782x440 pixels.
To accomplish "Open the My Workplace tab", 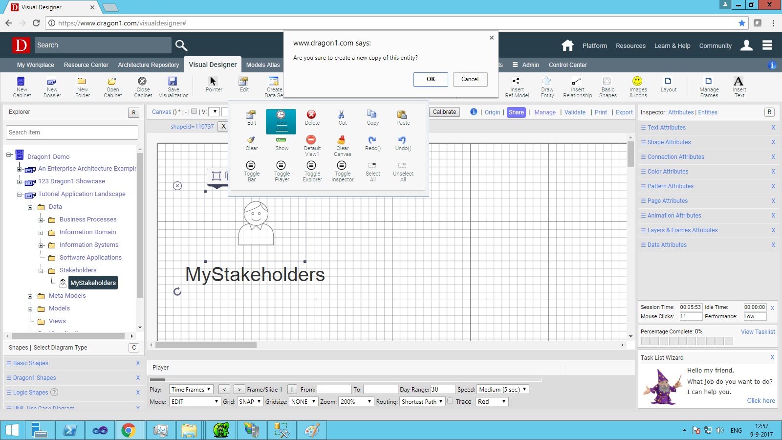I will [x=36, y=65].
